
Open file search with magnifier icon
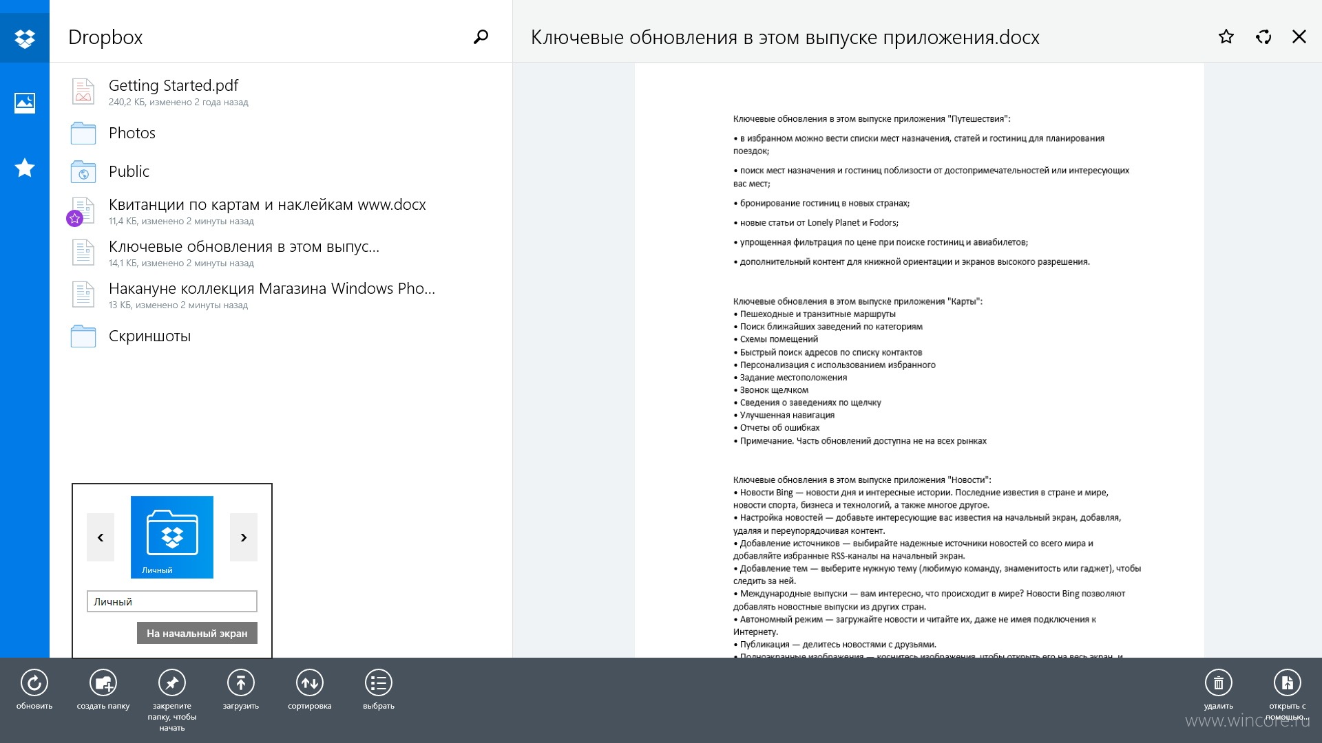click(481, 36)
